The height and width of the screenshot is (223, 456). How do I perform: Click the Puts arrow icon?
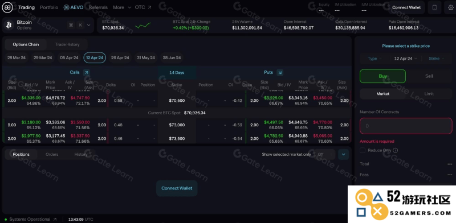(x=280, y=73)
